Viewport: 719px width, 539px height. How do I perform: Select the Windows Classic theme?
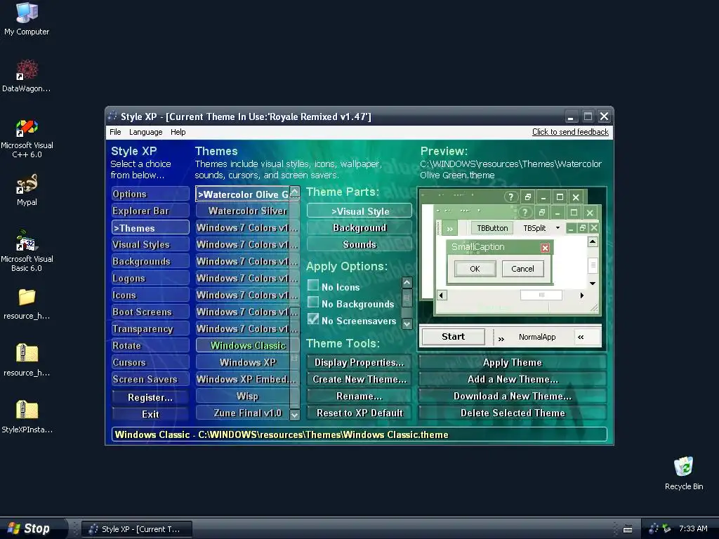point(242,345)
